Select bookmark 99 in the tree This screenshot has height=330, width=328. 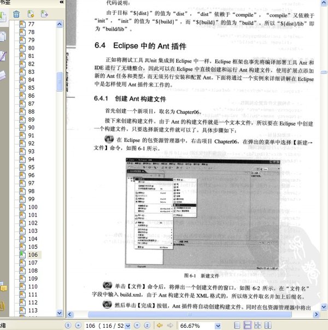click(x=31, y=199)
